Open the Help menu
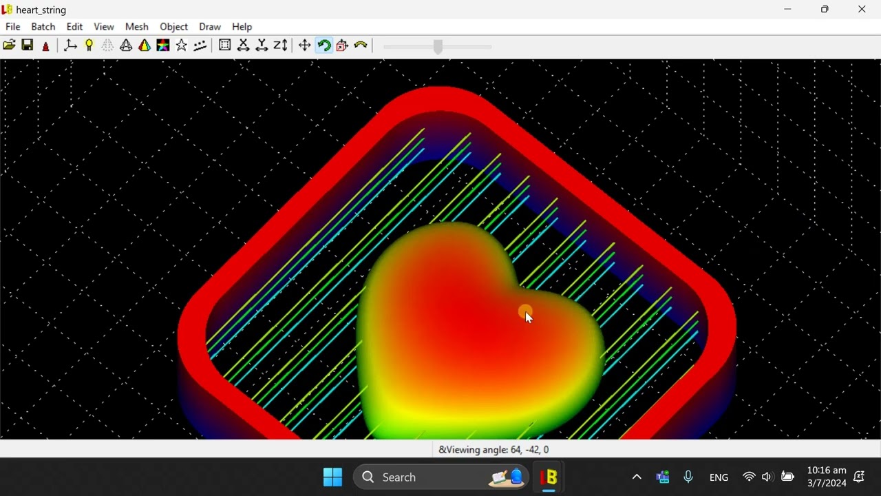Screen dimensions: 881x496 [x=242, y=27]
